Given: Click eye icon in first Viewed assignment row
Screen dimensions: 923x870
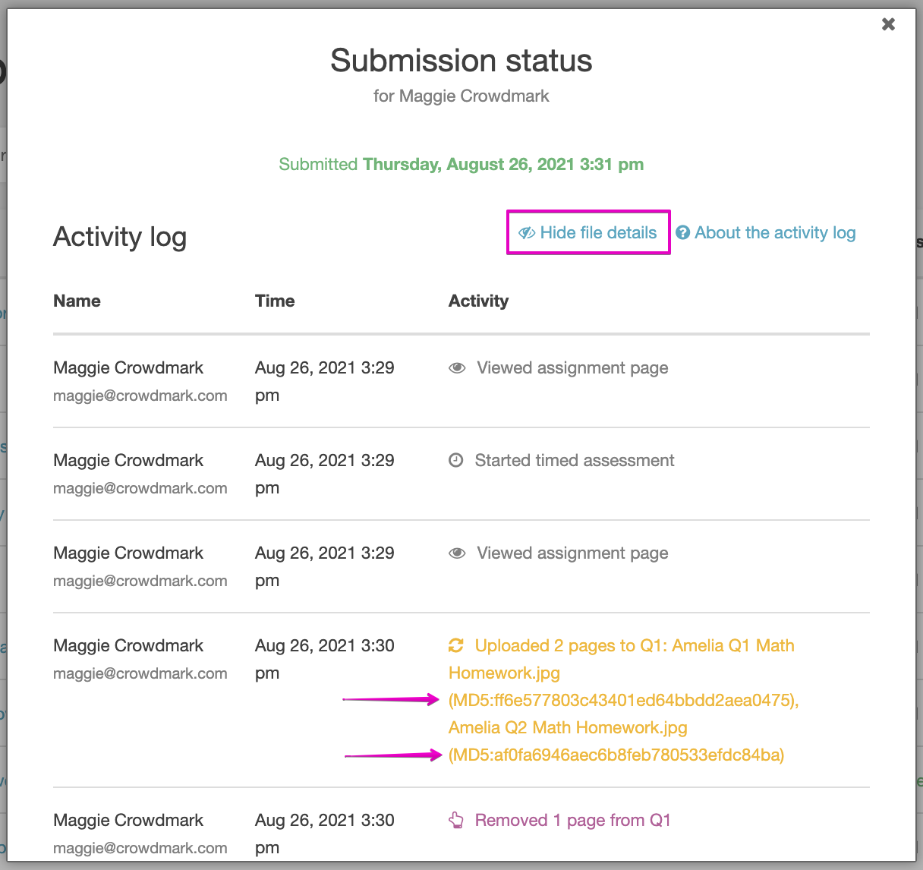Looking at the screenshot, I should [x=457, y=368].
